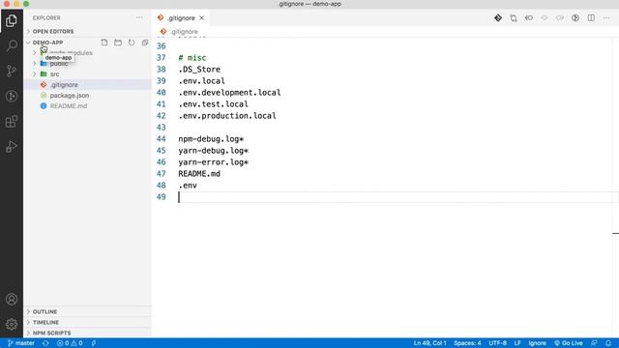Change encoding via UTF-8
The width and height of the screenshot is (619, 348).
pyautogui.click(x=497, y=343)
